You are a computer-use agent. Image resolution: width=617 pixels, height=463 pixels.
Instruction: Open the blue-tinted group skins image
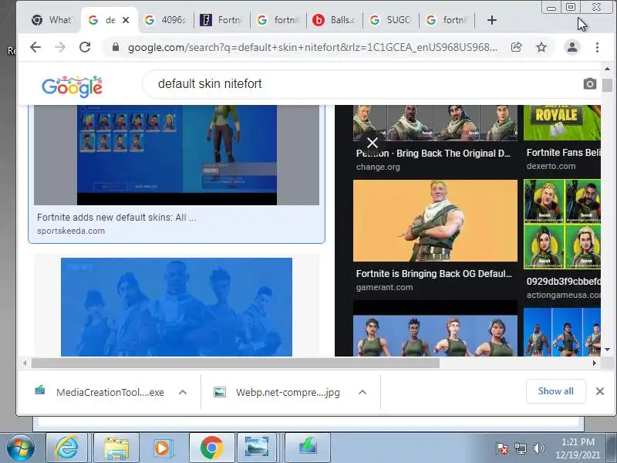click(177, 306)
